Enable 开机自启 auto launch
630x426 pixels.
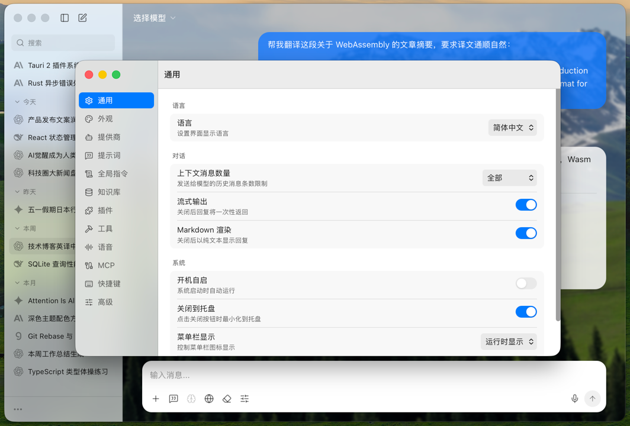526,283
